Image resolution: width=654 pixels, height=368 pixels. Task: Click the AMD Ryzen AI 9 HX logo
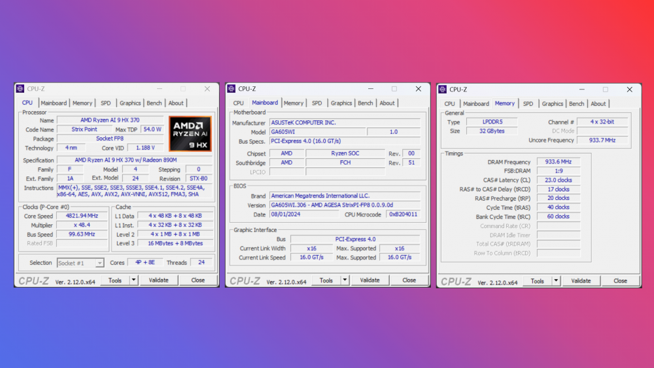coord(190,134)
